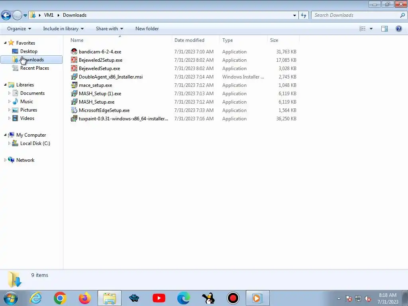The height and width of the screenshot is (306, 408).
Task: Open the recent pages dropdown arrow
Action: pos(25,16)
